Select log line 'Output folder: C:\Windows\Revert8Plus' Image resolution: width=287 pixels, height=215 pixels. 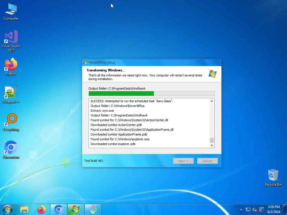(117, 106)
